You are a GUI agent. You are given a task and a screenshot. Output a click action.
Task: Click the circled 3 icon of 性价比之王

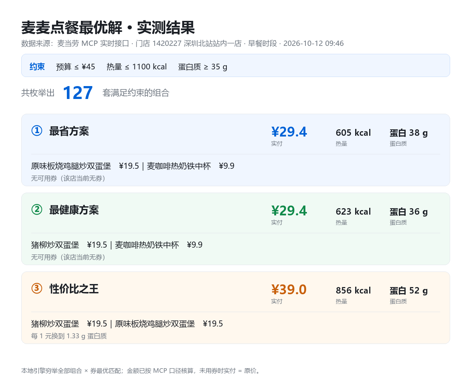[37, 289]
